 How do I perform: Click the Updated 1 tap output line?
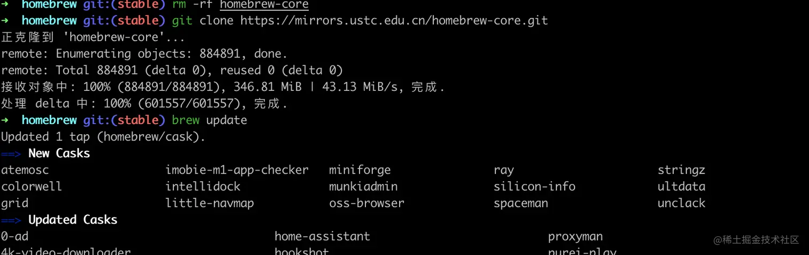[x=103, y=137]
